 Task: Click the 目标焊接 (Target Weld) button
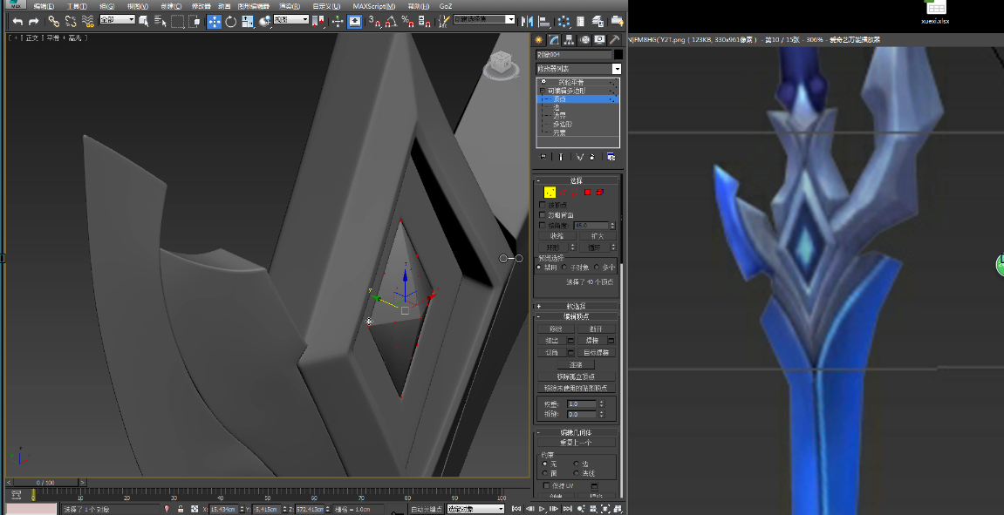click(x=596, y=353)
